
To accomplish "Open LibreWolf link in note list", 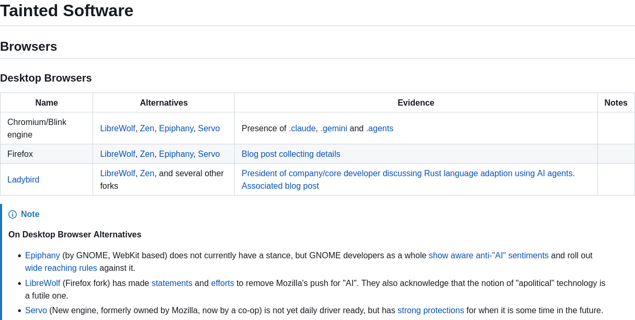I will pyautogui.click(x=42, y=283).
